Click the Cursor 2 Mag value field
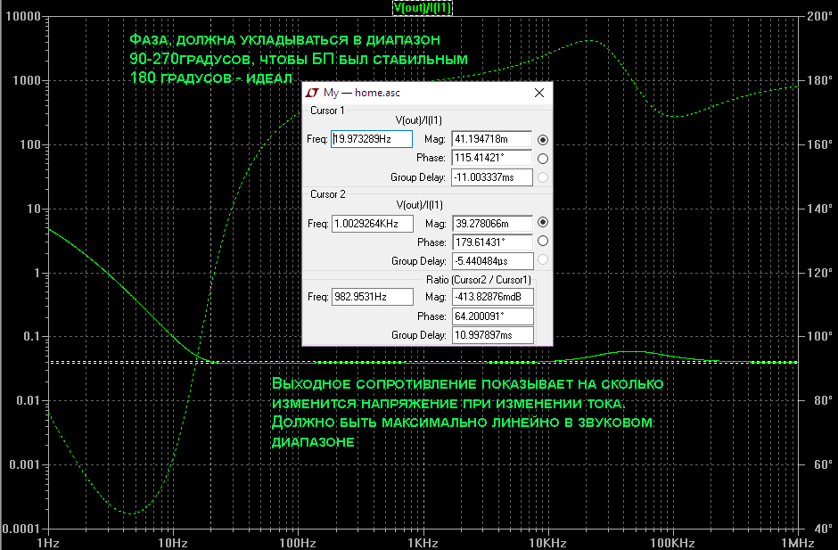 [x=491, y=223]
